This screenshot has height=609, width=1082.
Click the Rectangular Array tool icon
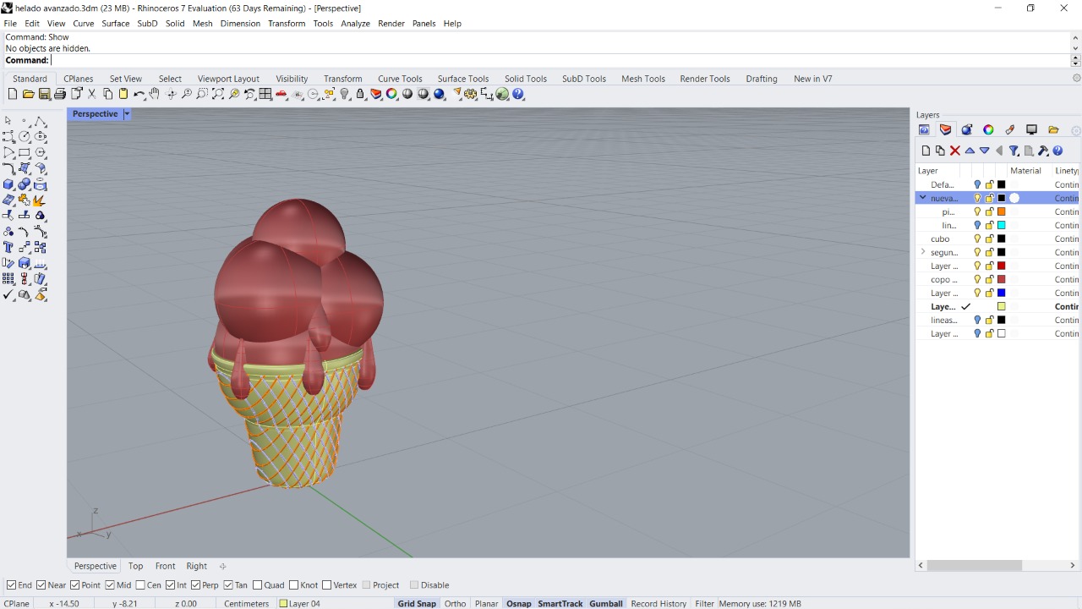[8, 278]
